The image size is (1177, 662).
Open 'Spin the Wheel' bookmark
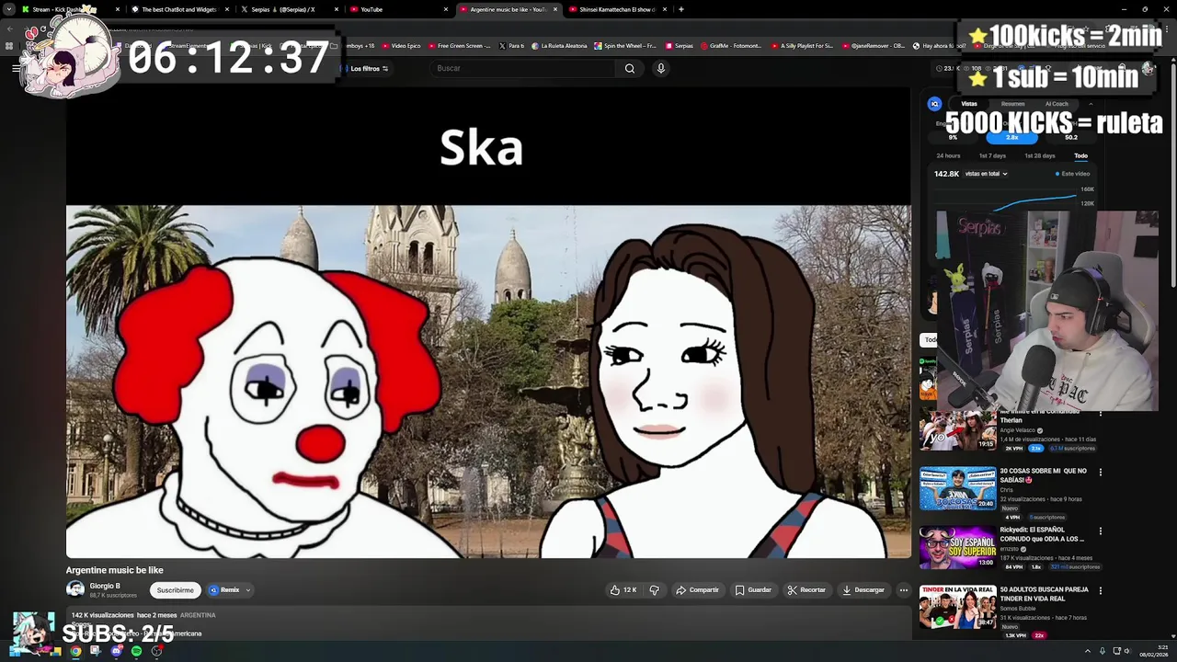click(x=625, y=46)
